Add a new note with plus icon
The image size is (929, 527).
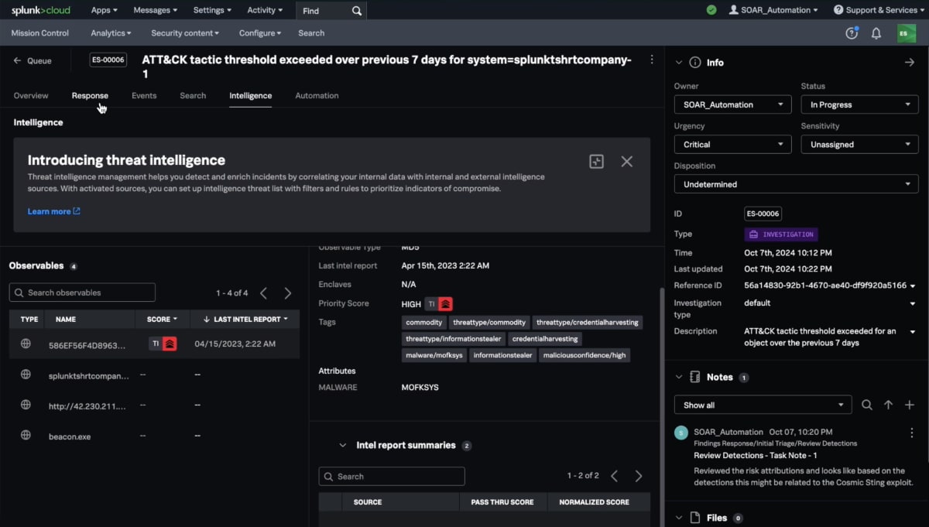(910, 405)
